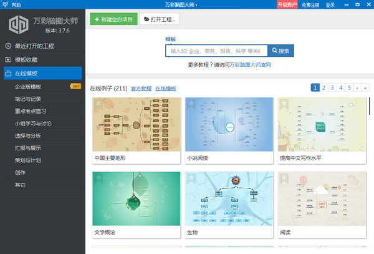Open the 在线模板 link next to 官方教程
374x254 pixels.
click(x=166, y=89)
